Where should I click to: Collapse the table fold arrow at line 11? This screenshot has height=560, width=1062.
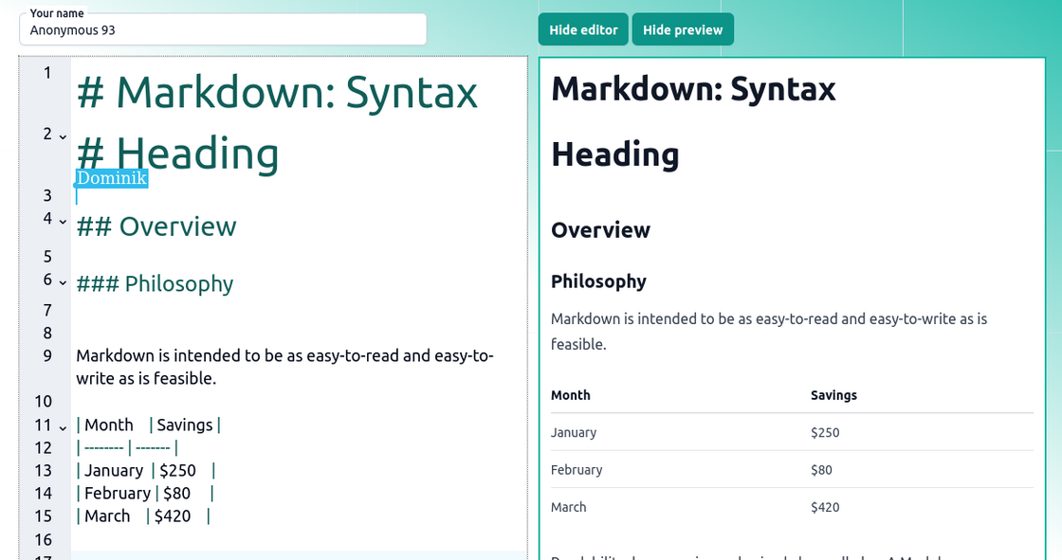[63, 426]
